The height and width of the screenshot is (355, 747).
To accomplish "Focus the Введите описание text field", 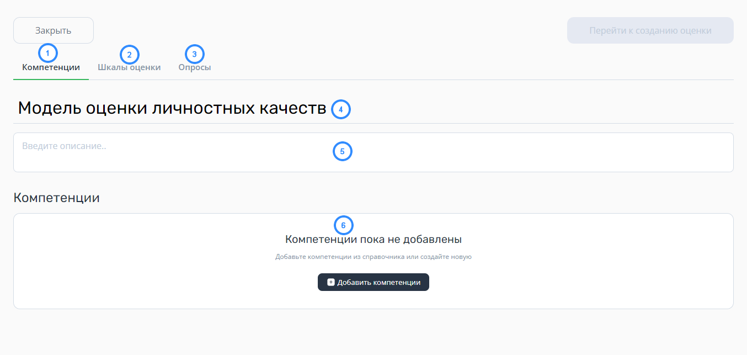I will [x=373, y=152].
